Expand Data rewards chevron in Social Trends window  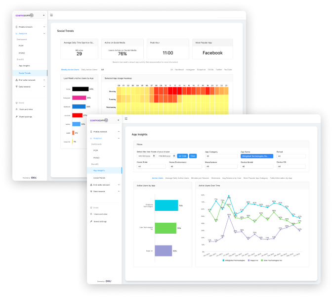point(44,87)
